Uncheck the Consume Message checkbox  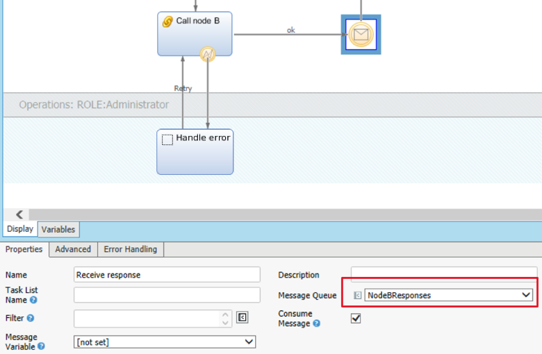coord(356,318)
